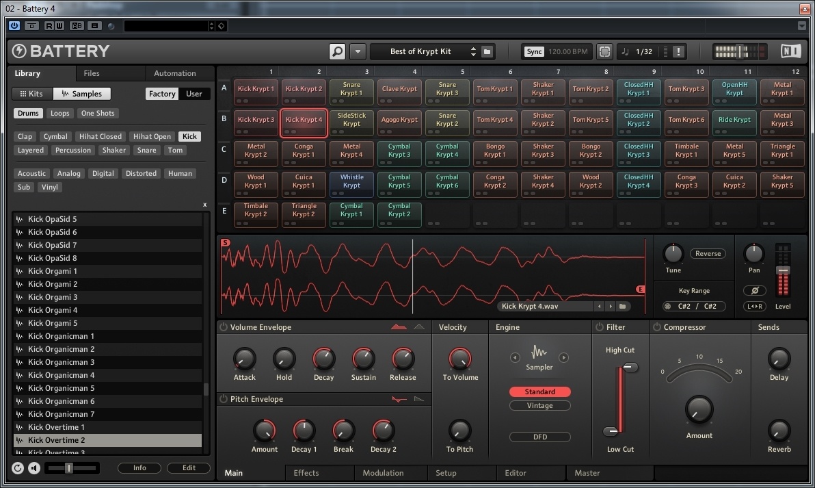Click the Tune knob
The image size is (815, 488).
point(673,254)
